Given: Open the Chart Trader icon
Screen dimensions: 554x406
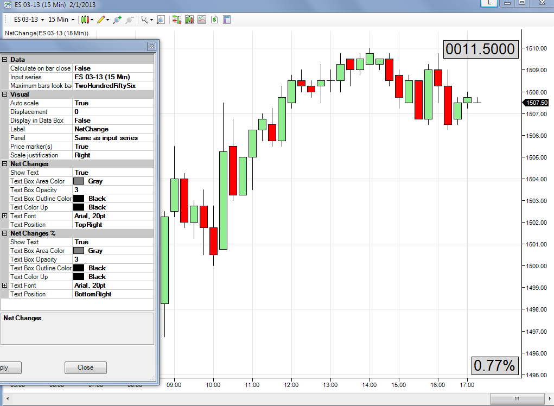Looking at the screenshot, I should [x=176, y=20].
